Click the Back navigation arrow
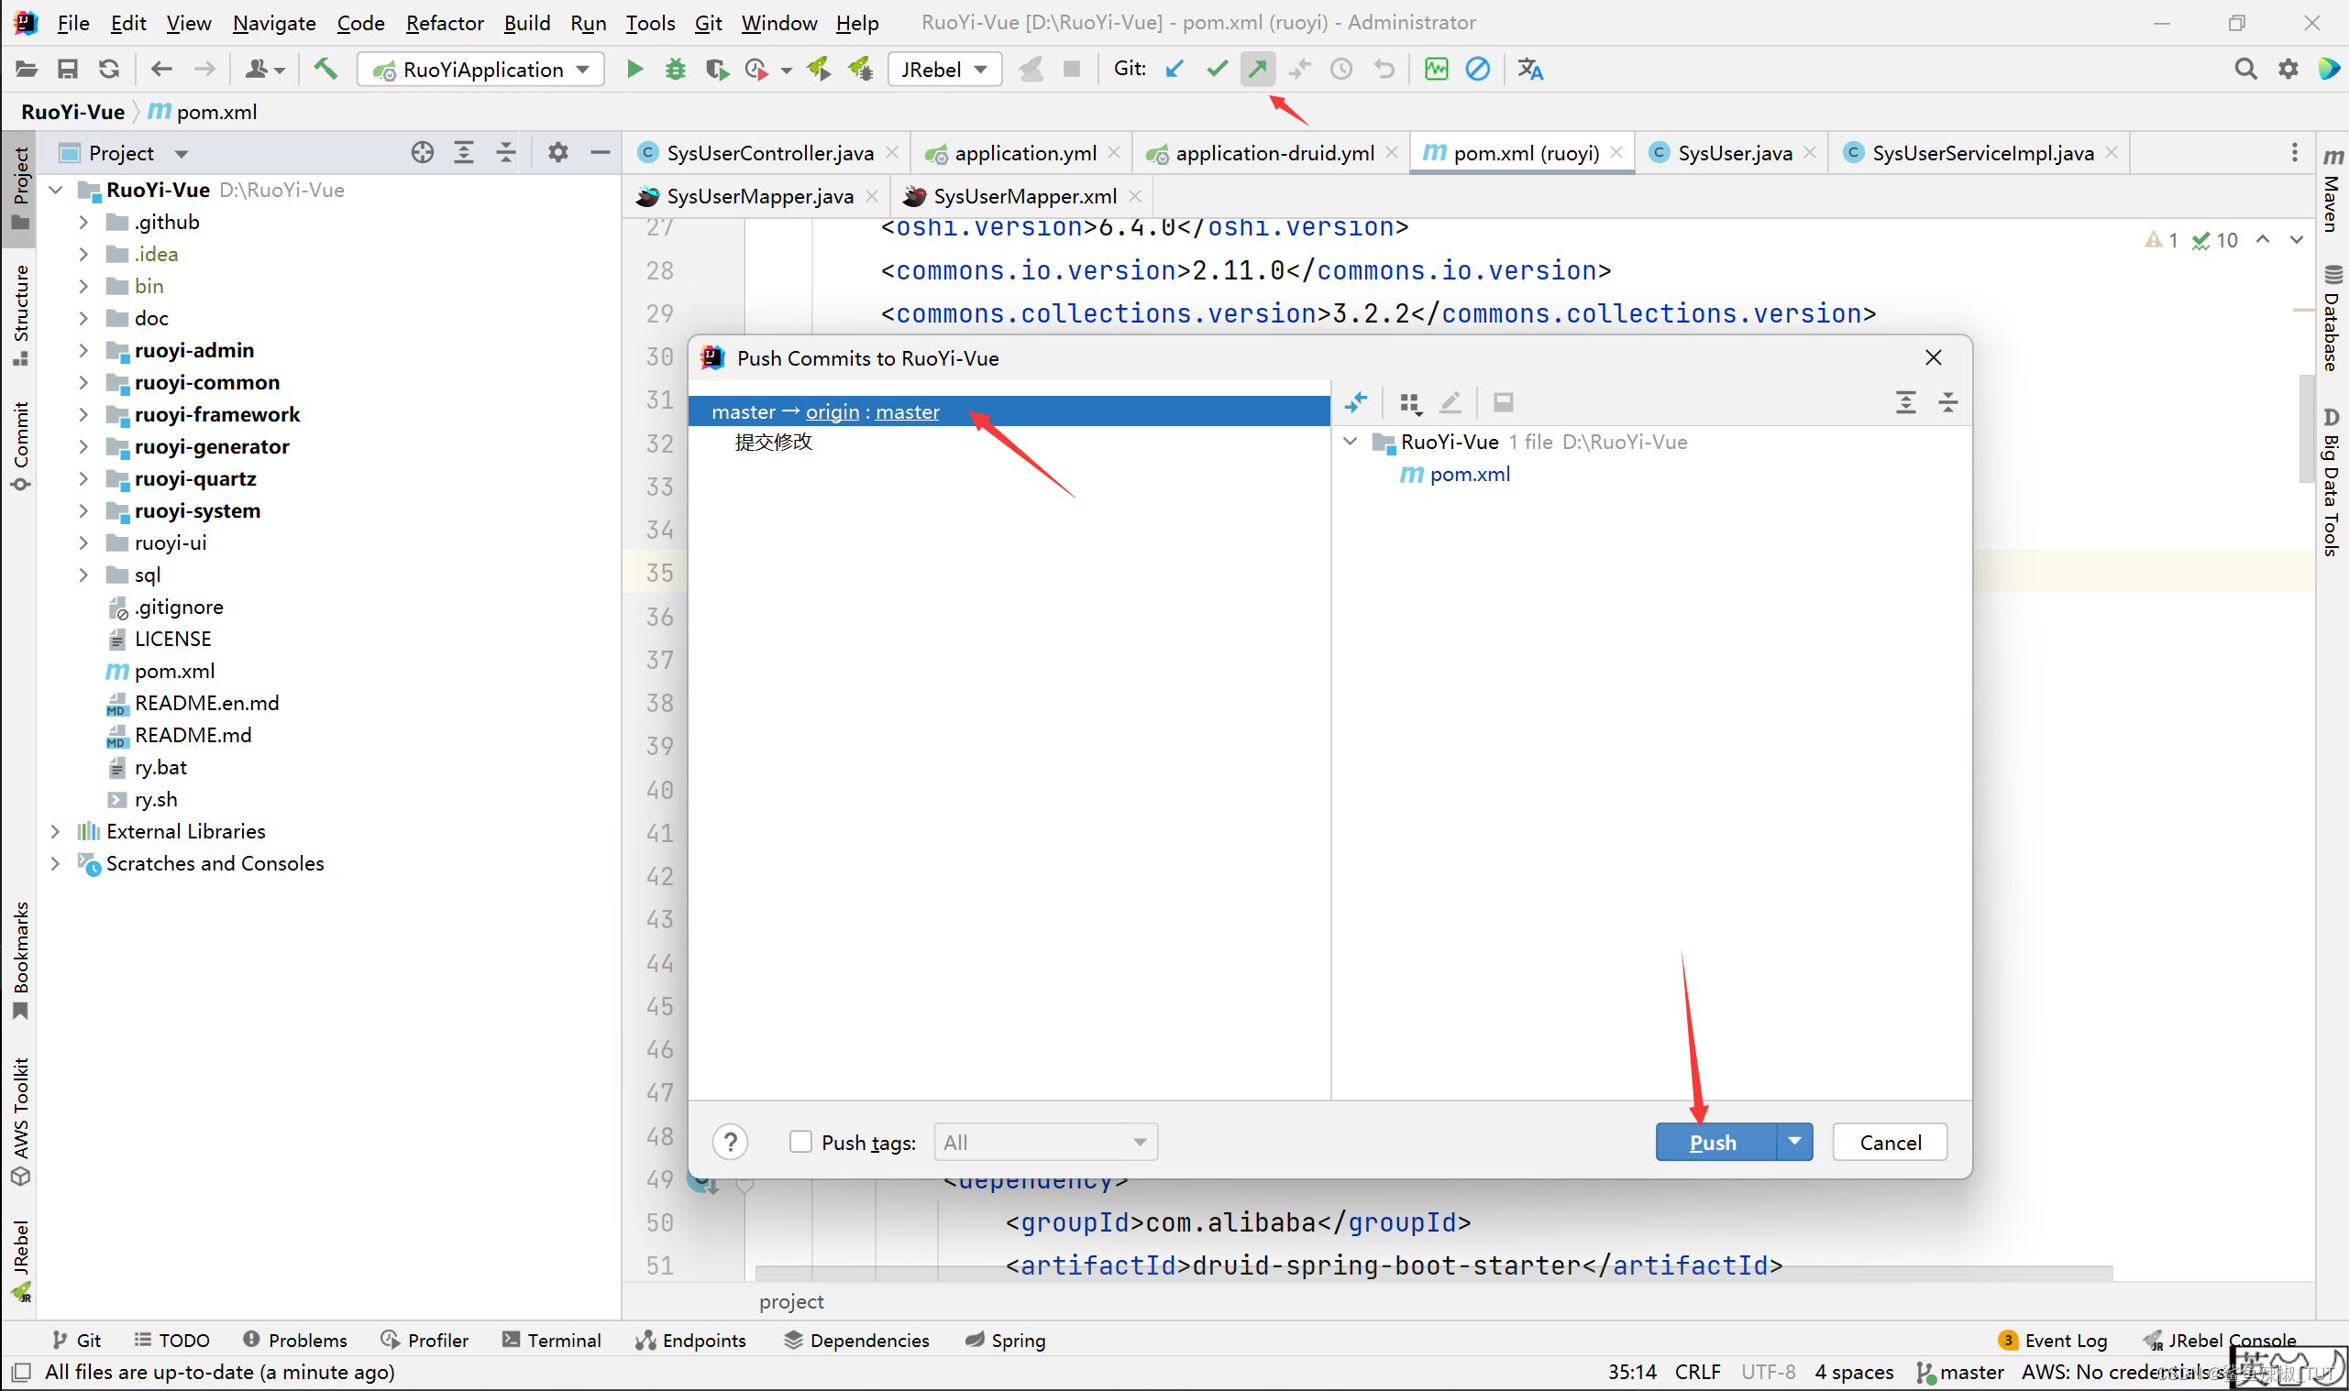 pos(161,70)
